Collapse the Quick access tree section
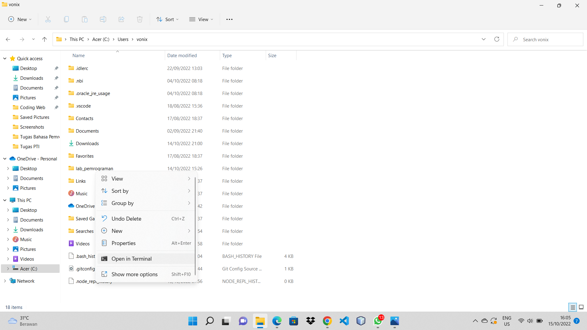 [5, 58]
